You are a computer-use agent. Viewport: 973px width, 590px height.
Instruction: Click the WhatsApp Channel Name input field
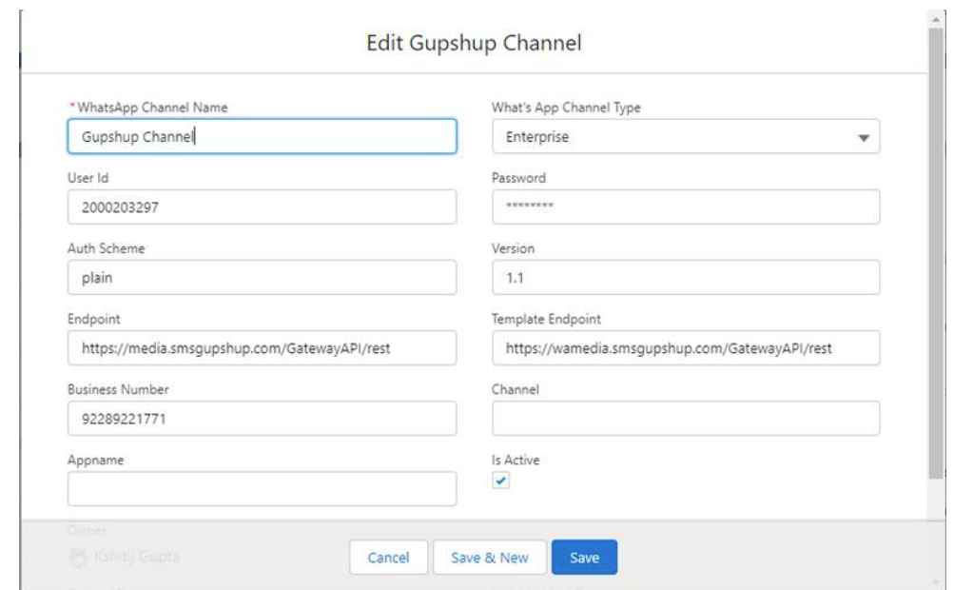tap(262, 137)
